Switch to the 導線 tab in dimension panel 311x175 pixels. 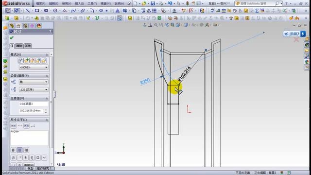coord(19,46)
